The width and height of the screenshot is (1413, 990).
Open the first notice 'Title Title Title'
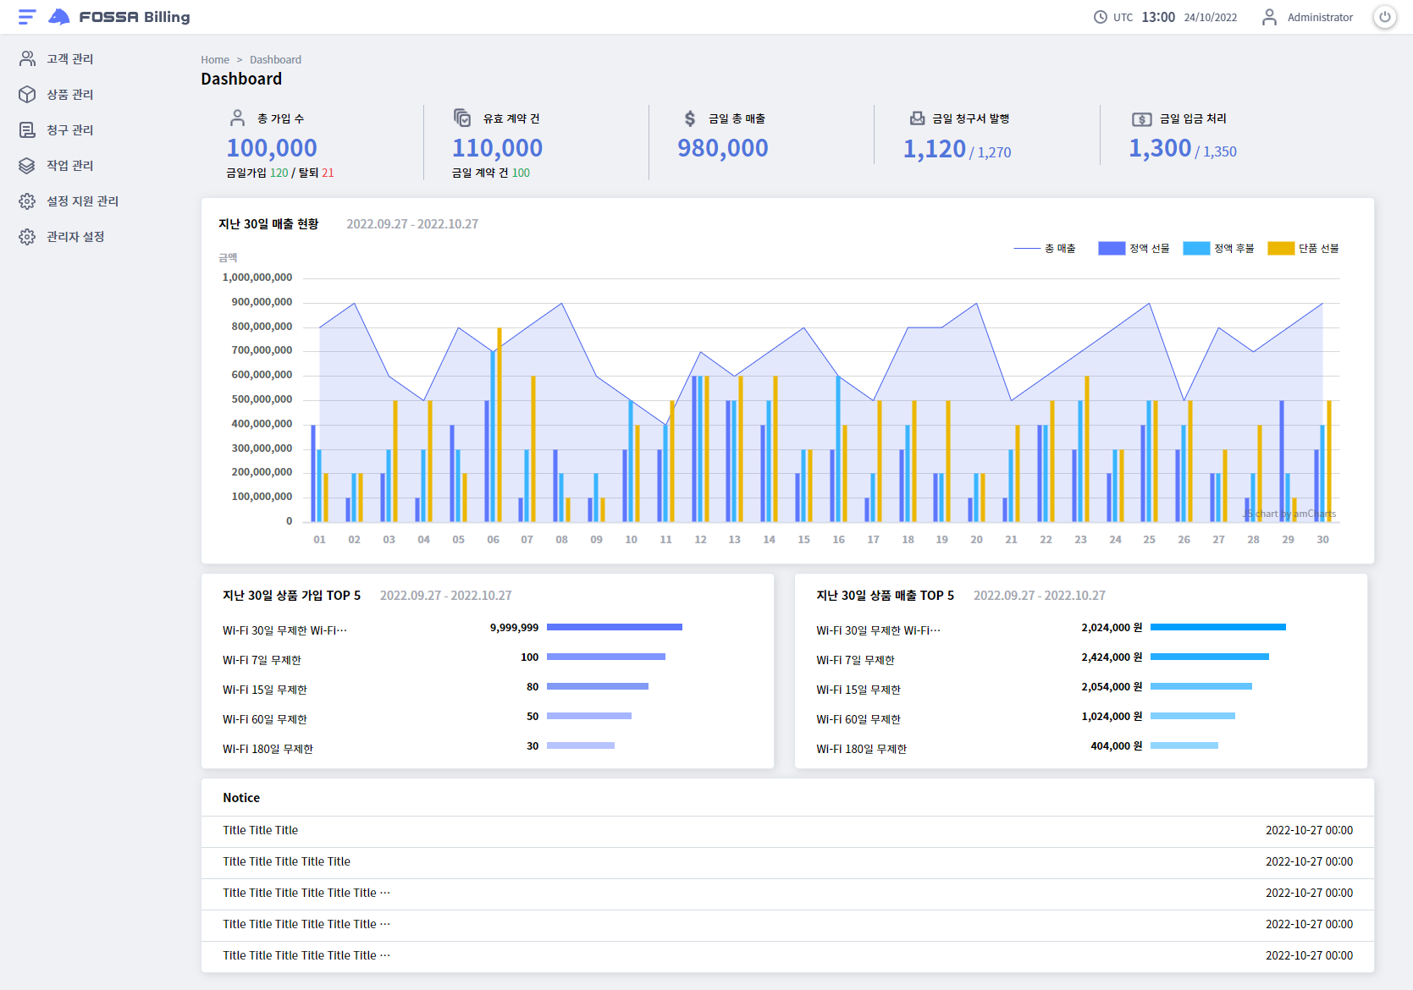tap(261, 830)
